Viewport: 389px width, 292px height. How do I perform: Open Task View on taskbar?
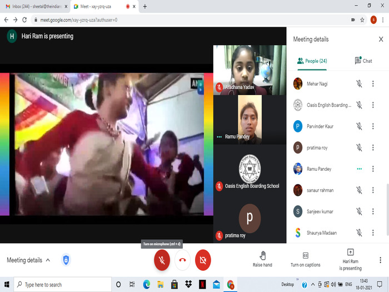(x=132, y=285)
